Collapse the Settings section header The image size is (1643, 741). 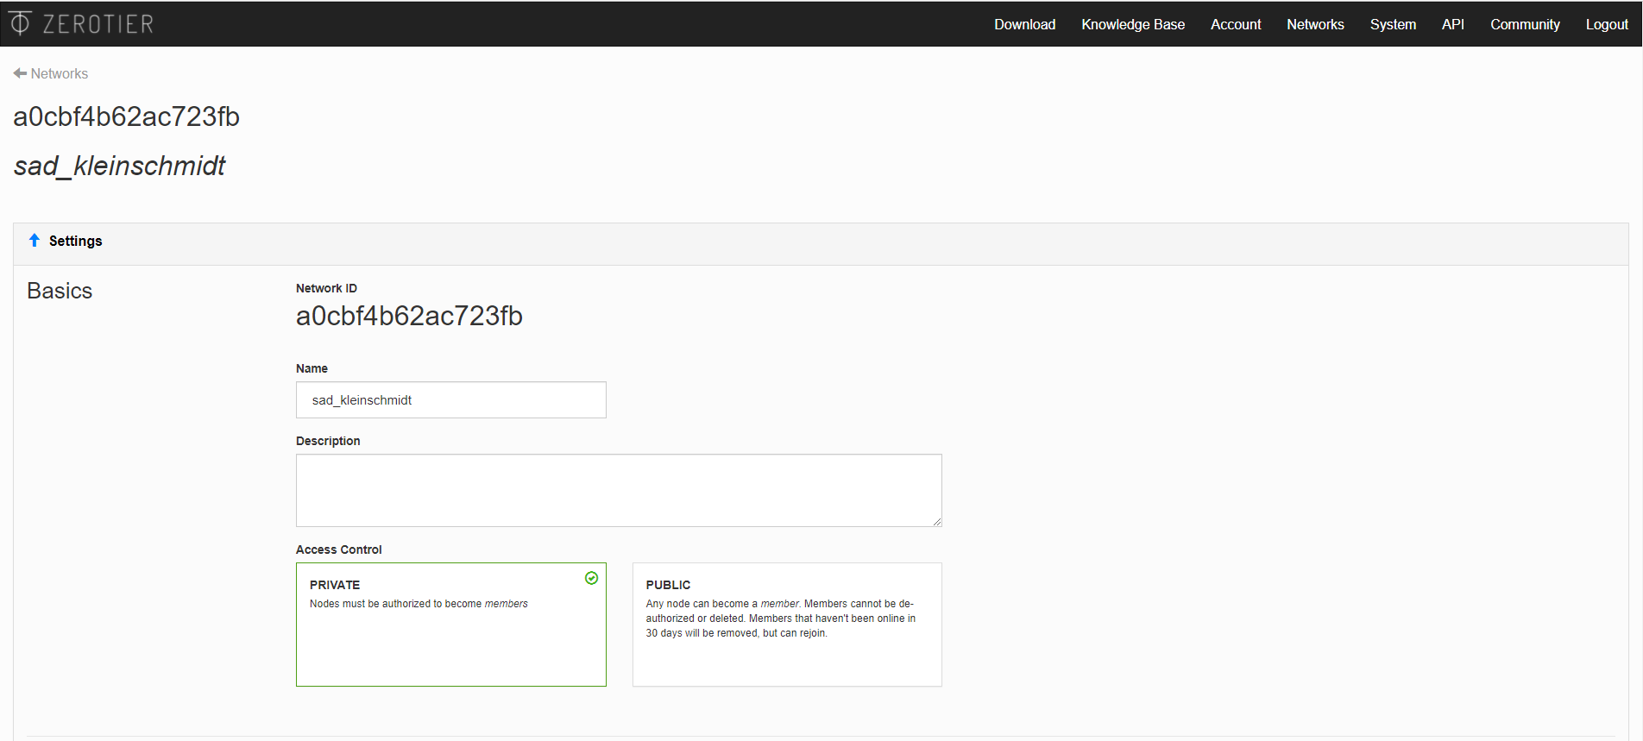tap(75, 242)
